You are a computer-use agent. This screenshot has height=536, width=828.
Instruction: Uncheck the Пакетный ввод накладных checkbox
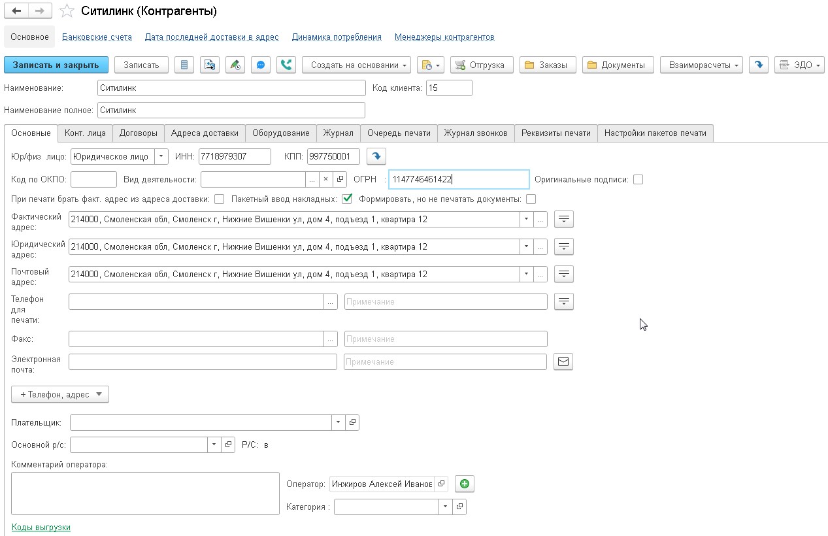point(348,199)
